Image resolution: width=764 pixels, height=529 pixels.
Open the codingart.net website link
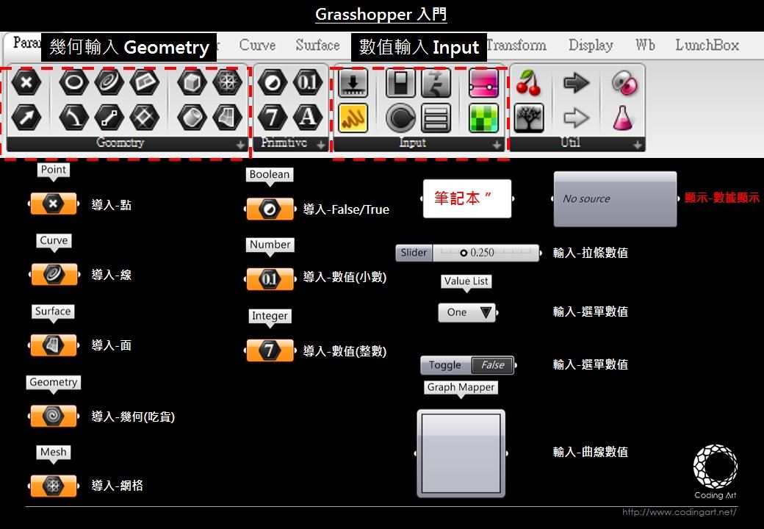click(679, 512)
